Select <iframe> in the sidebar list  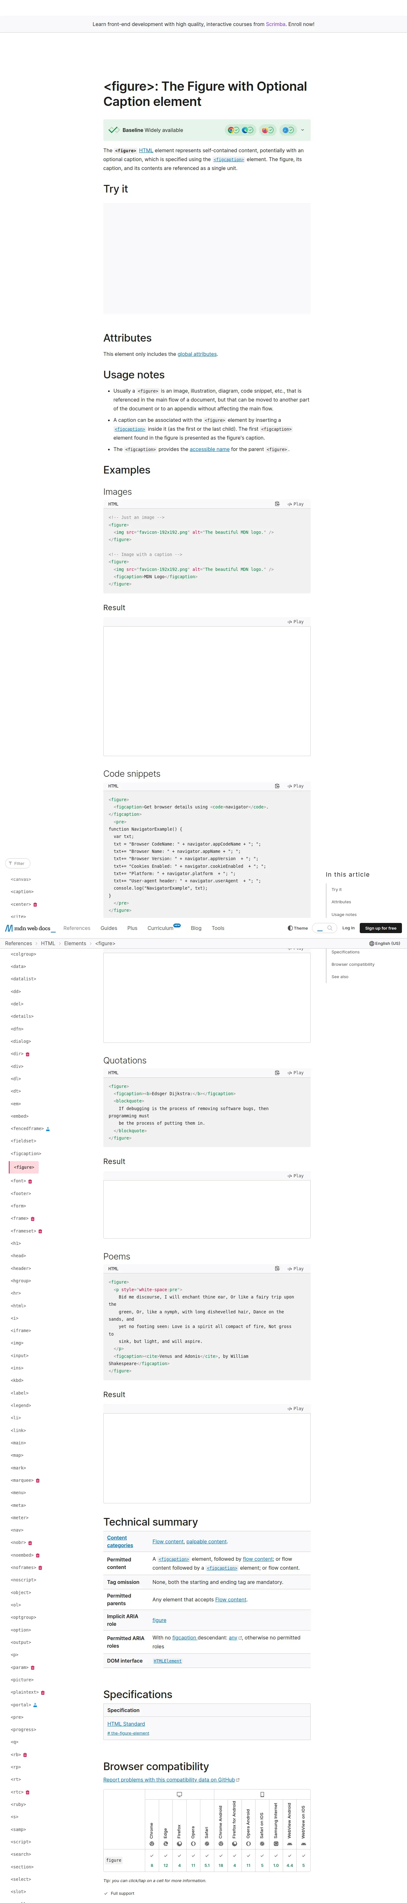click(x=21, y=1331)
